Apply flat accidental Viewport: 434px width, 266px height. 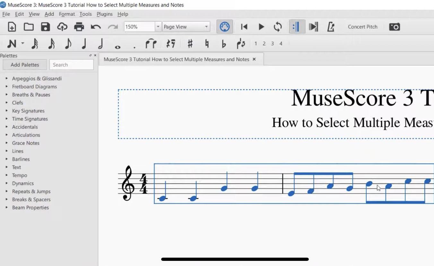(224, 43)
